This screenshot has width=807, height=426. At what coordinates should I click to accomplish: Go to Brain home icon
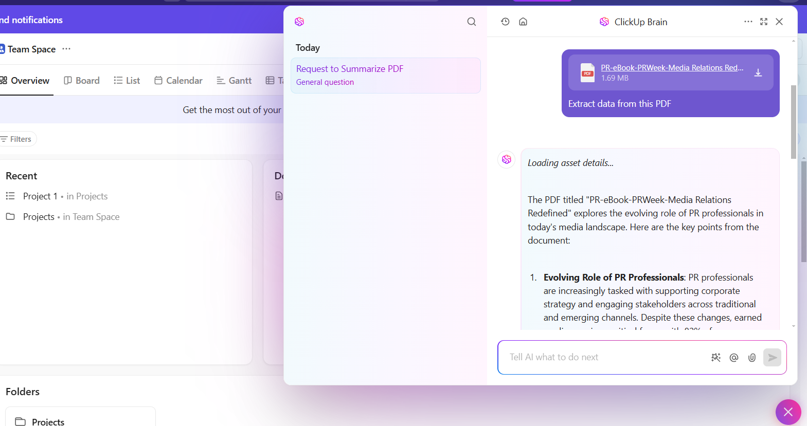click(x=523, y=22)
